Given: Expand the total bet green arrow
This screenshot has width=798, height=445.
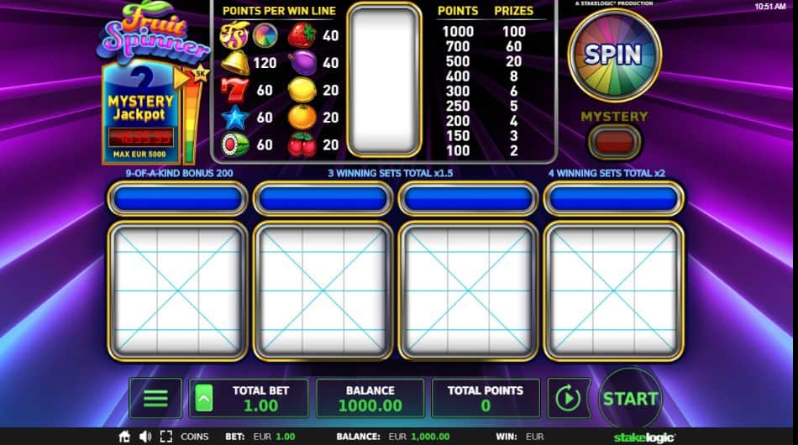Looking at the screenshot, I should coord(203,398).
